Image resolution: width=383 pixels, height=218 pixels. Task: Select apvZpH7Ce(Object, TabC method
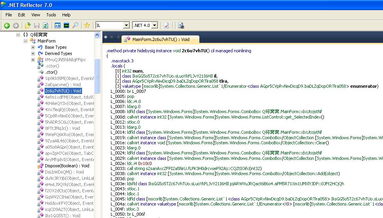[x=69, y=153]
